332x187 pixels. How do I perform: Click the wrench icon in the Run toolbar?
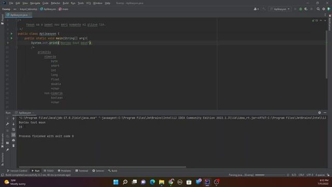(x=8, y=124)
